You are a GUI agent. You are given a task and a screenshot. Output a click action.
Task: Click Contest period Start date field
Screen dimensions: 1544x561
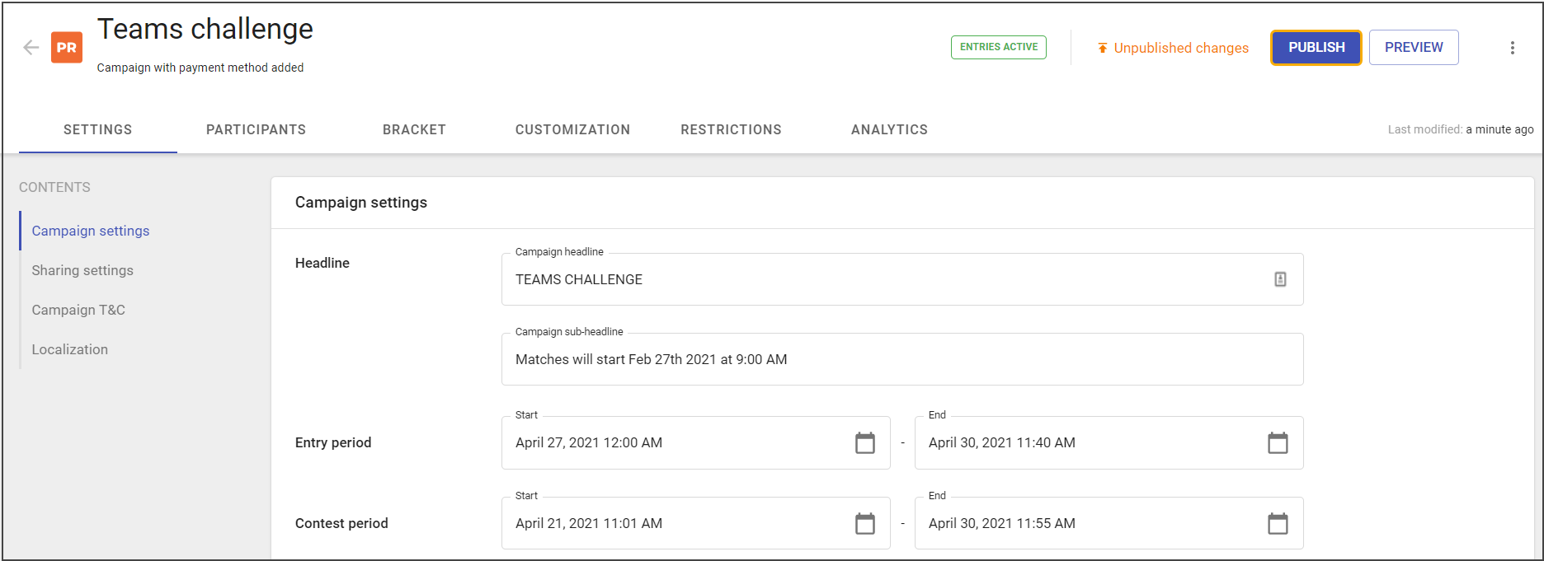pos(695,523)
